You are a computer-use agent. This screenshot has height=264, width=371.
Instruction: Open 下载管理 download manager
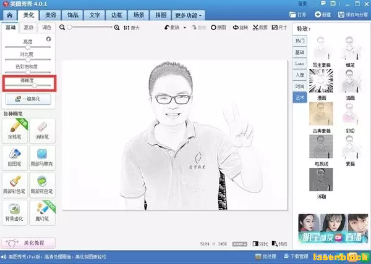pyautogui.click(x=296, y=257)
